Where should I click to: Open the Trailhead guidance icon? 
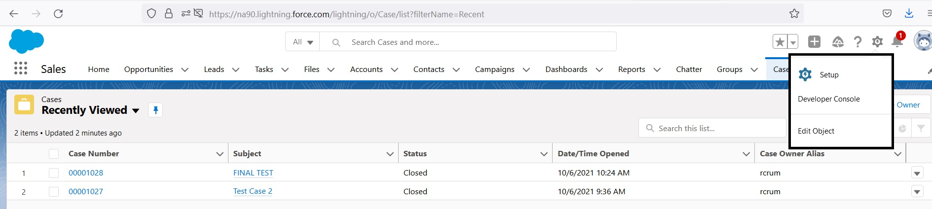[x=838, y=42]
